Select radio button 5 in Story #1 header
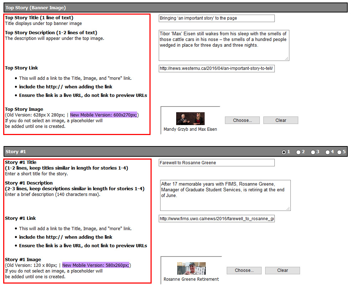Image resolution: width=352 pixels, height=285 pixels. [339, 152]
